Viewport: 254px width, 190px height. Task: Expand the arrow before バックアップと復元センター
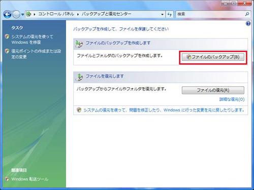78,15
